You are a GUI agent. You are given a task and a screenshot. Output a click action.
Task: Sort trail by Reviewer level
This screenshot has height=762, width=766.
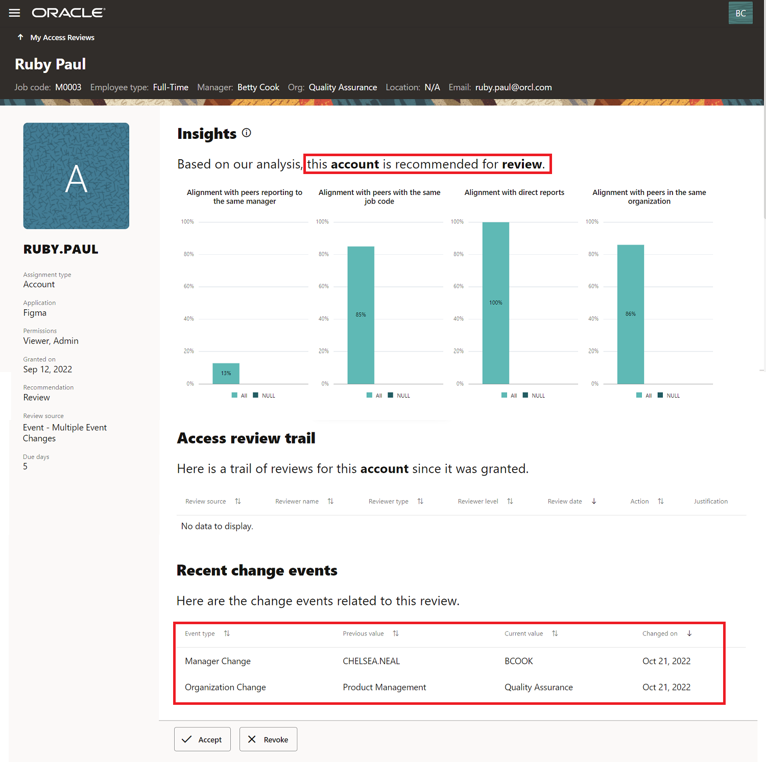(510, 501)
